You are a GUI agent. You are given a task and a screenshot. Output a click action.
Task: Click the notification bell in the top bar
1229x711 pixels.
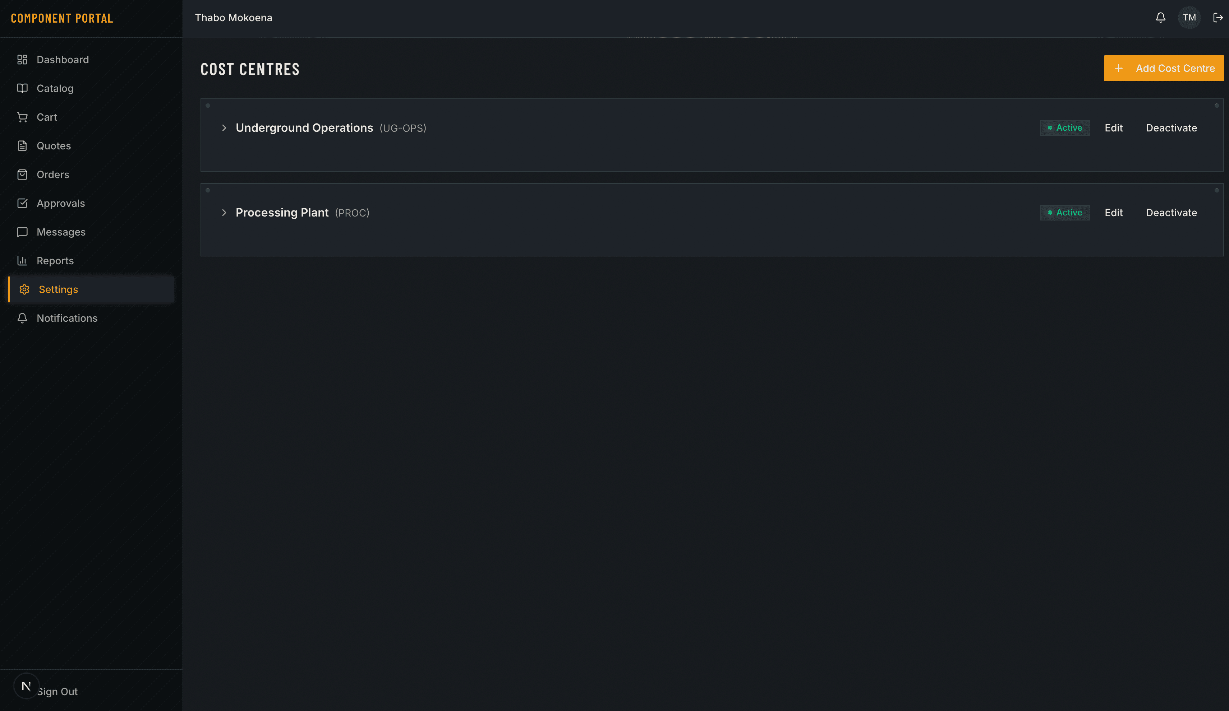click(1161, 18)
